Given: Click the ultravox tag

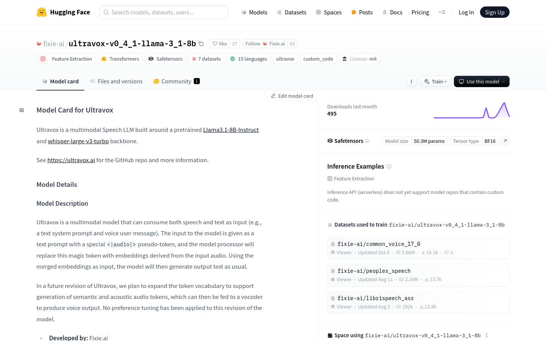Looking at the screenshot, I should click(285, 59).
